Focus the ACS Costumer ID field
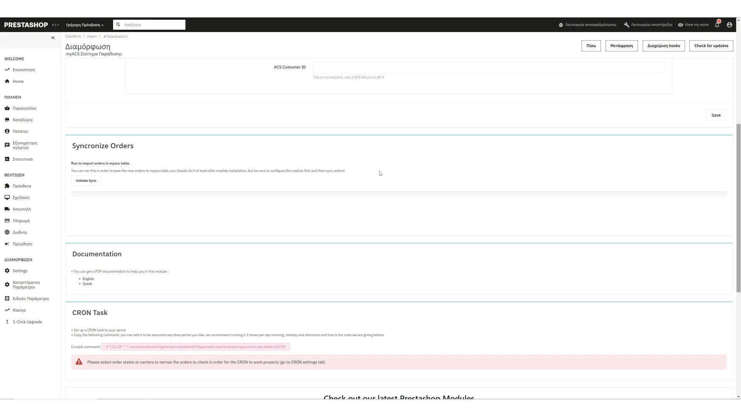The image size is (741, 417). click(488, 68)
